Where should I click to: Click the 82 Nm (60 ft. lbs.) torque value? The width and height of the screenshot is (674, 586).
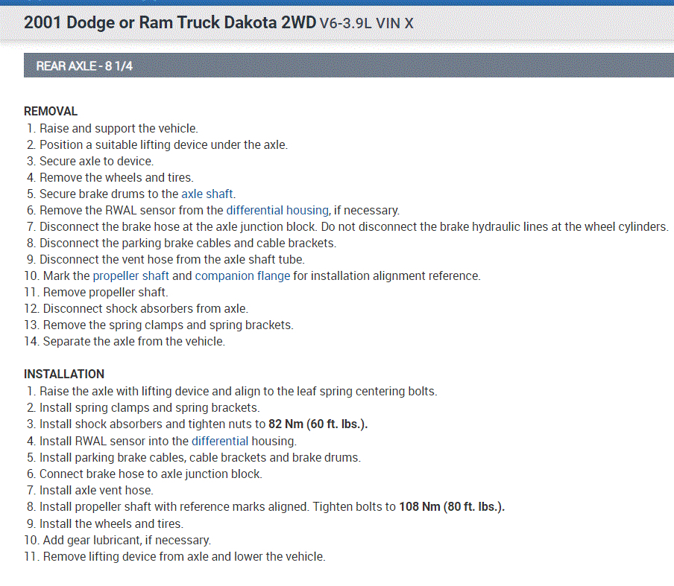(318, 424)
